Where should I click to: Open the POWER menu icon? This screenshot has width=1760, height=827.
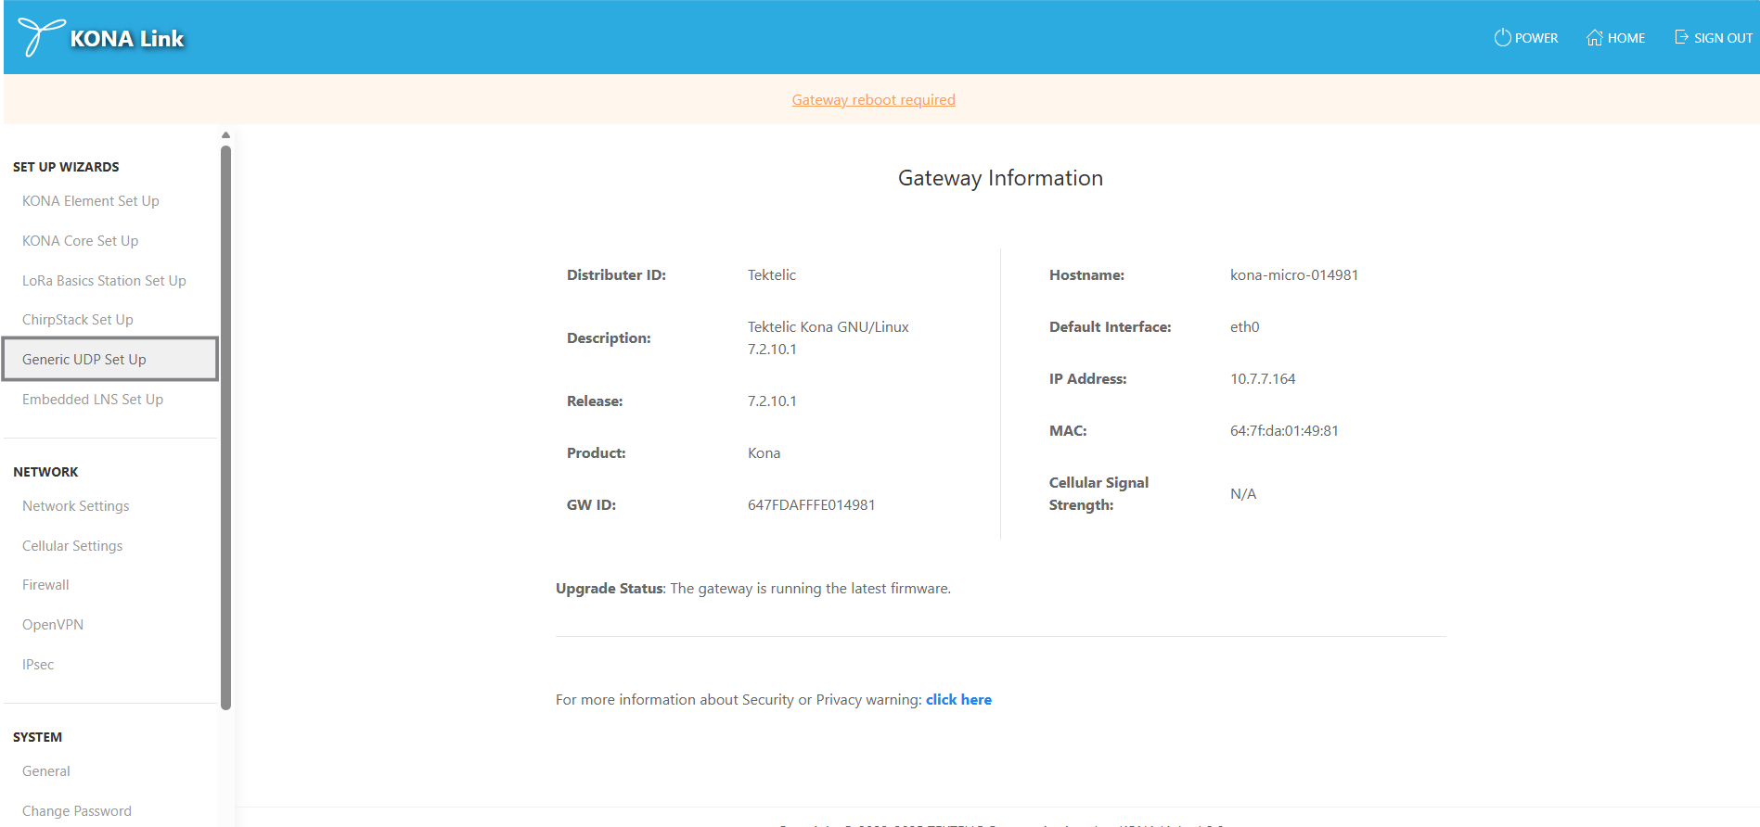[1502, 38]
